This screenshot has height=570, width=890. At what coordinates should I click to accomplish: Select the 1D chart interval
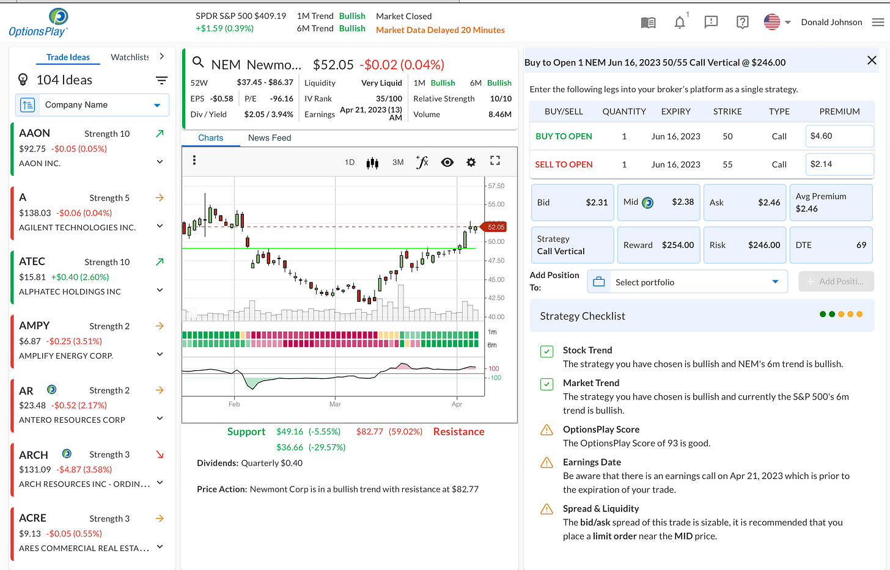tap(350, 163)
